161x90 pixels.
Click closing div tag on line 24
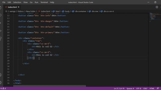click(30, 49)
